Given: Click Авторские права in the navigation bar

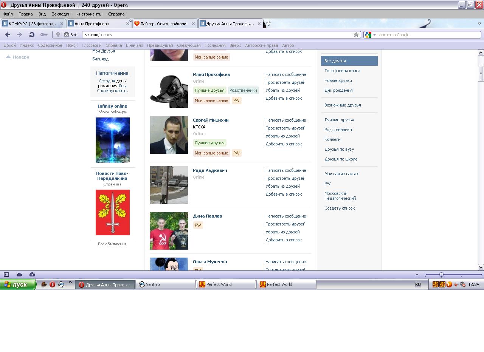Looking at the screenshot, I should [x=261, y=45].
